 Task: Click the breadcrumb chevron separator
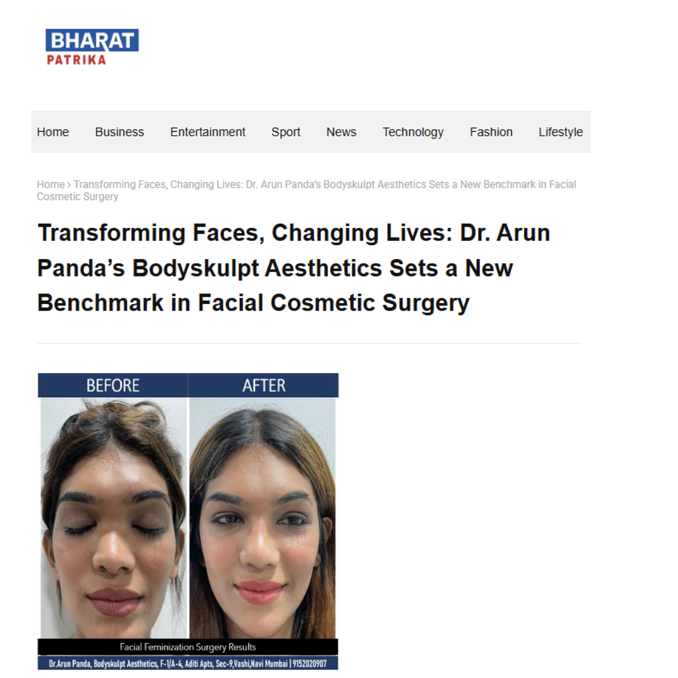[x=69, y=185]
